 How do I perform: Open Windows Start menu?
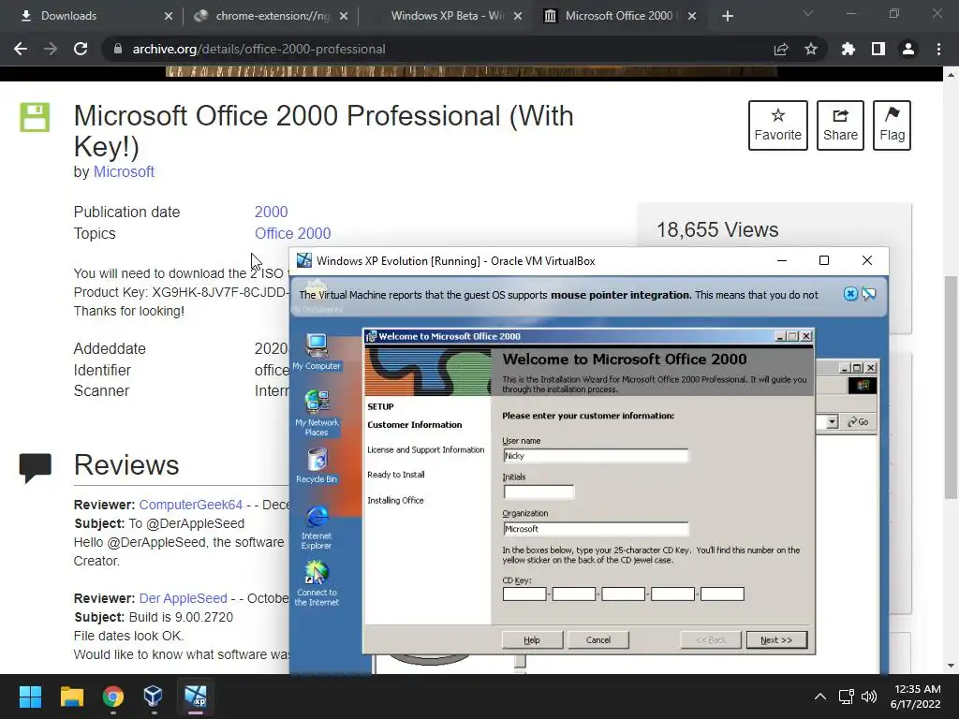pos(30,697)
